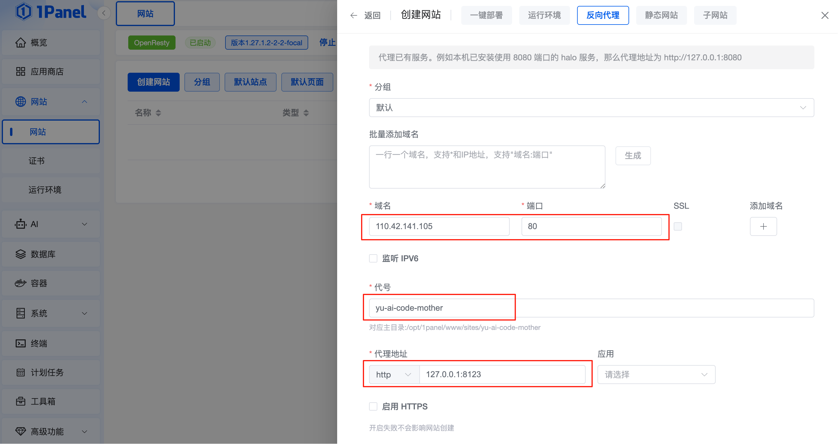Toggle the SSL checkbox beside port
838x444 pixels.
coord(678,226)
